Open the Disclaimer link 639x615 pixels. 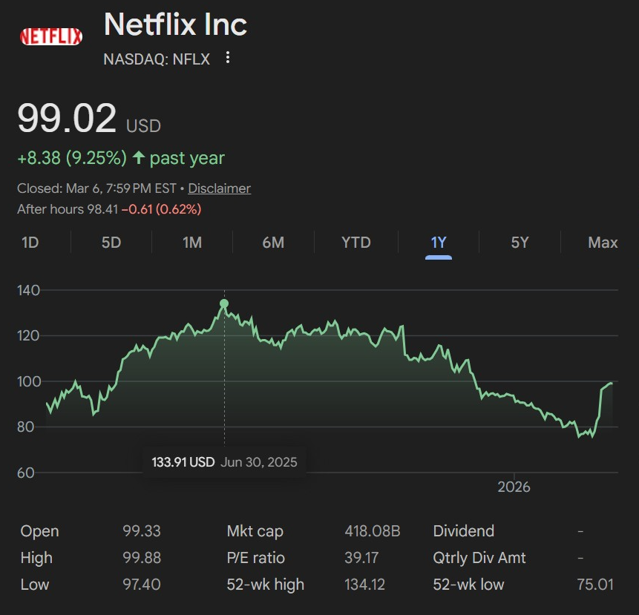click(x=219, y=188)
